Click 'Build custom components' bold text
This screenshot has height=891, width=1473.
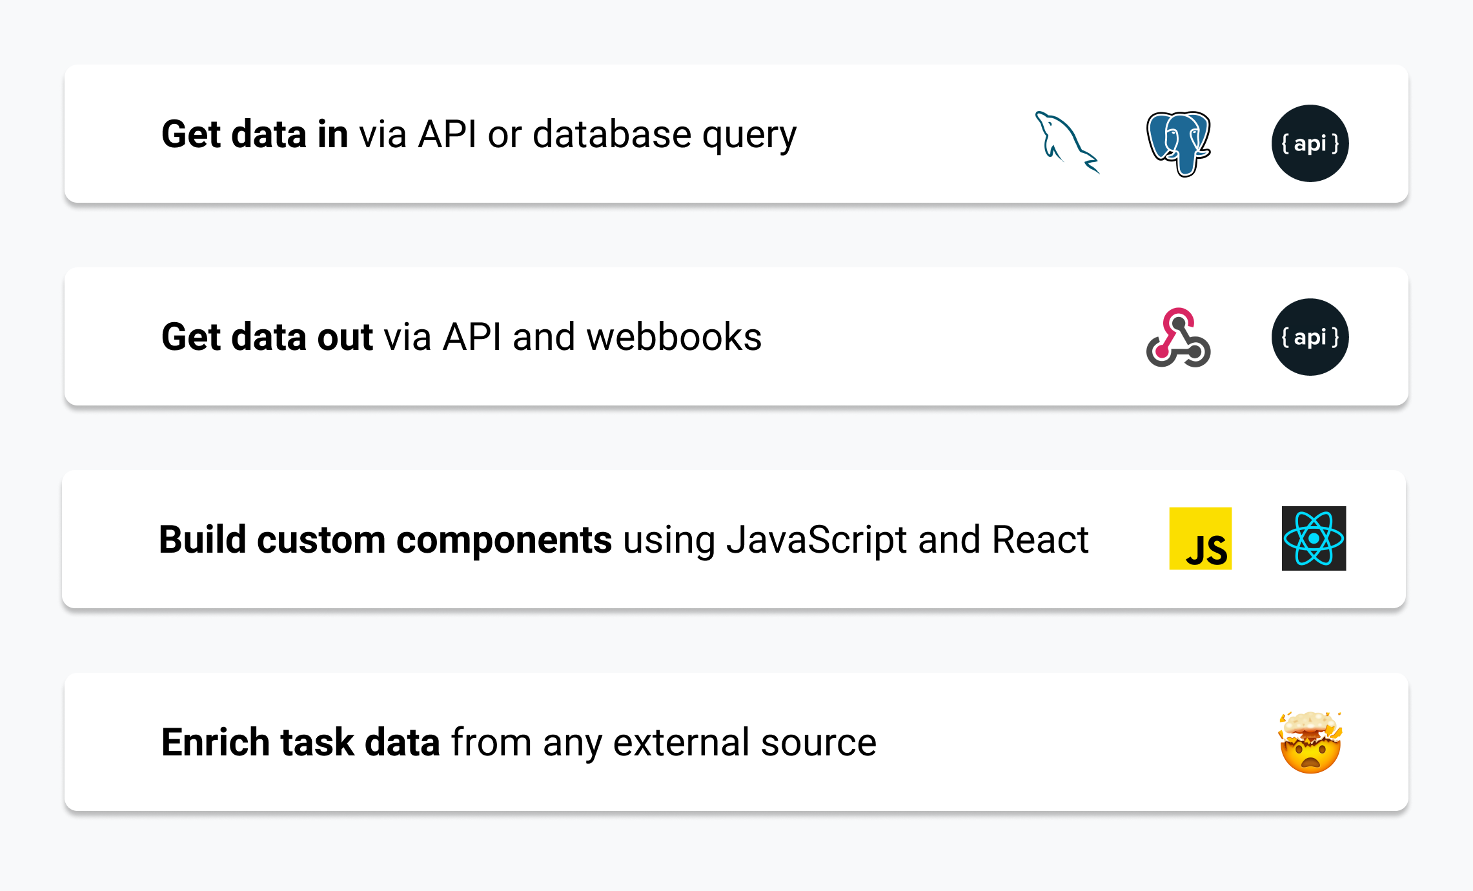coord(385,540)
